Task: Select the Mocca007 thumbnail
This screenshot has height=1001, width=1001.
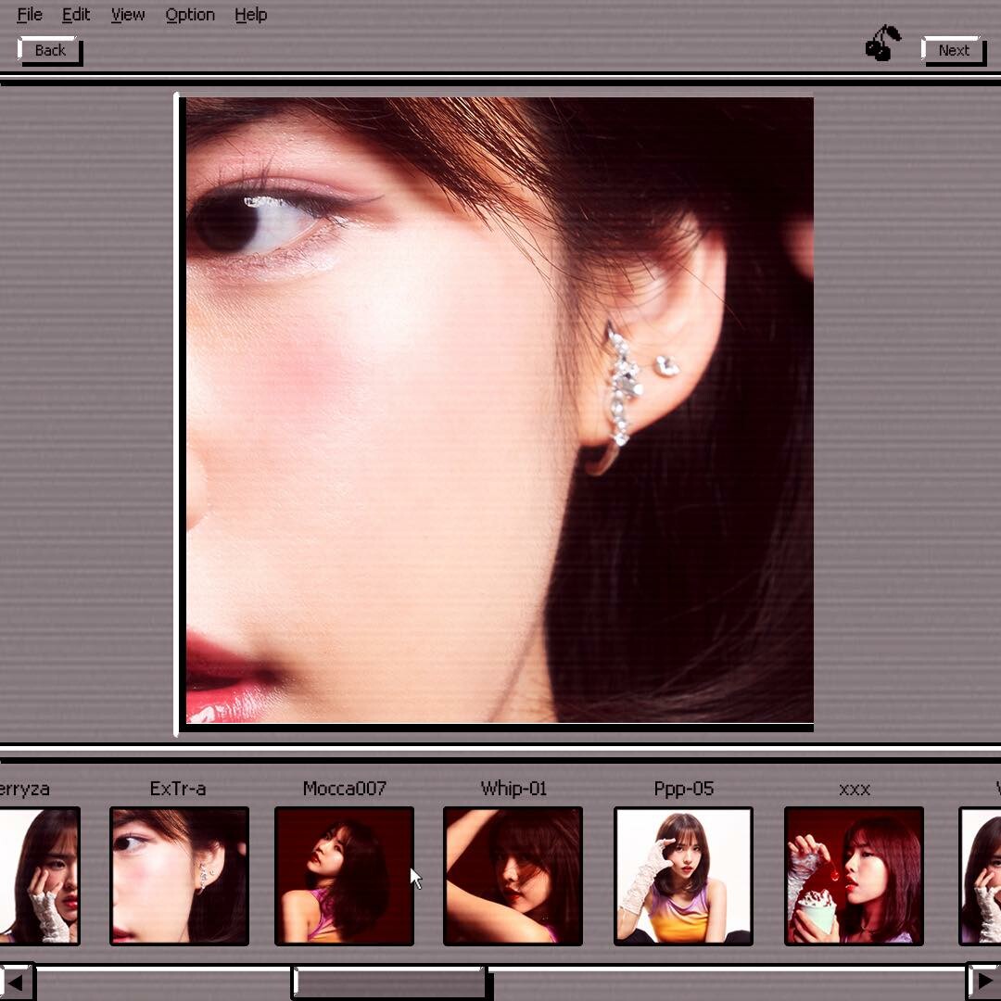Action: [344, 876]
